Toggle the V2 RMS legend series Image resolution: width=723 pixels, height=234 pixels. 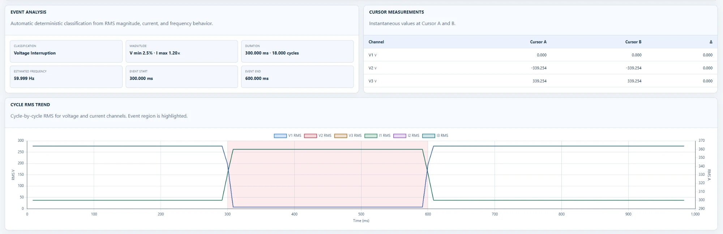pos(317,136)
